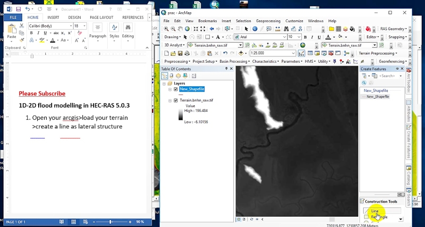This screenshot has height=227, width=425.
Task: Collapse the Layers group in Table Of Contents
Action: tap(164, 84)
